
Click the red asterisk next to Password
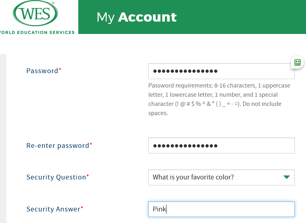(x=60, y=70)
